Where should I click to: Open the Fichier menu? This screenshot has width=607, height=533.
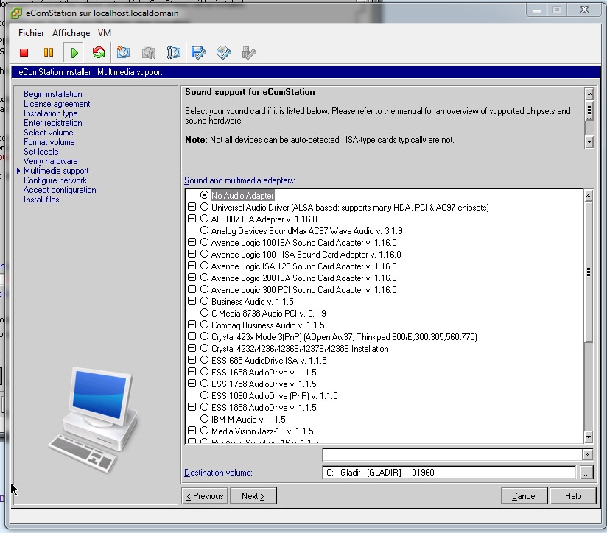click(x=31, y=33)
